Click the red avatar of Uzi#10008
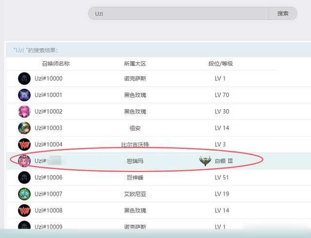 coord(24,211)
